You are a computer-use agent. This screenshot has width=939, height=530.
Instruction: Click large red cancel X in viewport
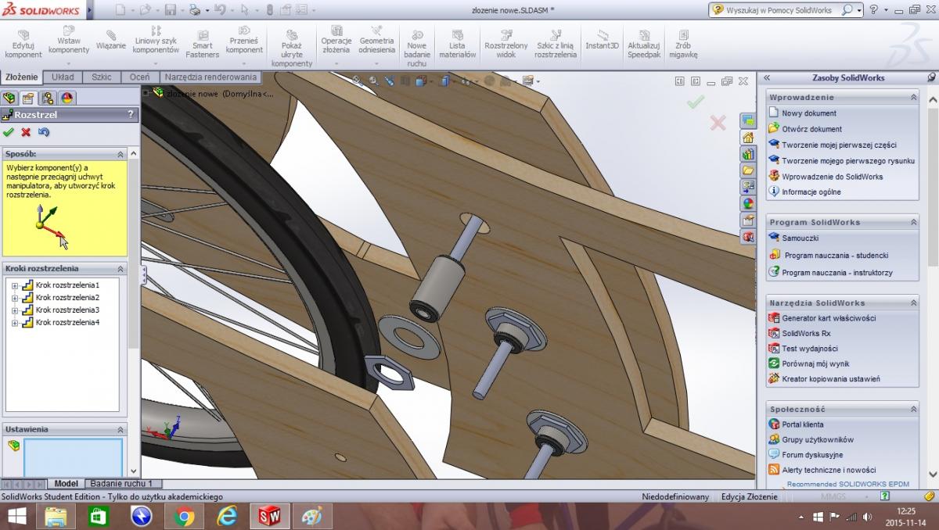click(x=718, y=123)
